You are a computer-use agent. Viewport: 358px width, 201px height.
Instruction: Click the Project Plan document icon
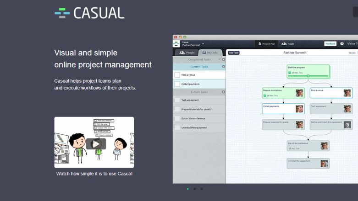point(259,44)
